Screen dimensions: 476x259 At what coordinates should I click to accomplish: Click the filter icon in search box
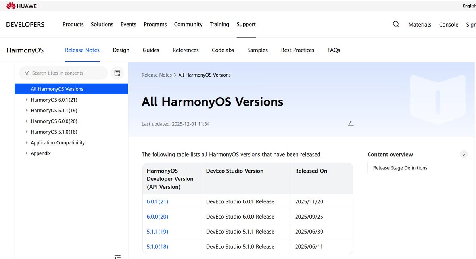(x=27, y=73)
